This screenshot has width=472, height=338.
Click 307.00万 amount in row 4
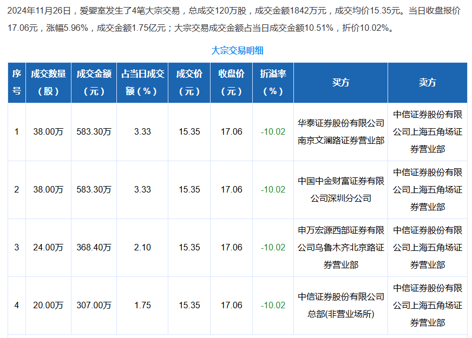94,305
